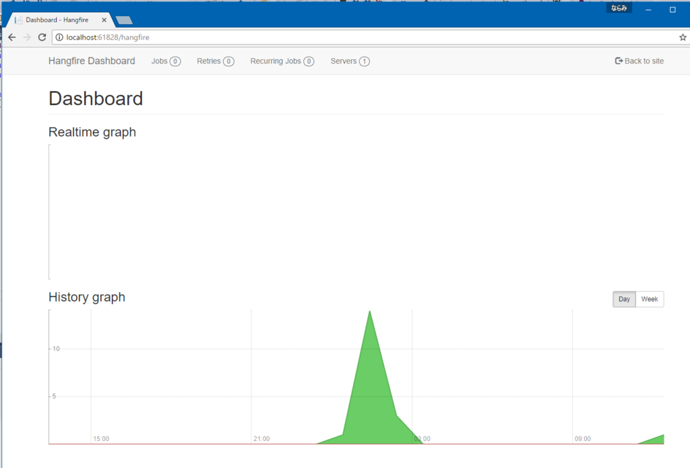Minimize the browser window
This screenshot has width=690, height=468.
(648, 9)
